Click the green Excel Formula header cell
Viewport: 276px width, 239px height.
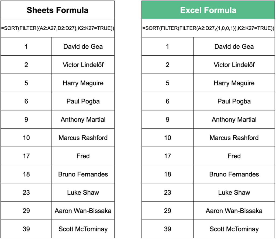[x=208, y=10]
